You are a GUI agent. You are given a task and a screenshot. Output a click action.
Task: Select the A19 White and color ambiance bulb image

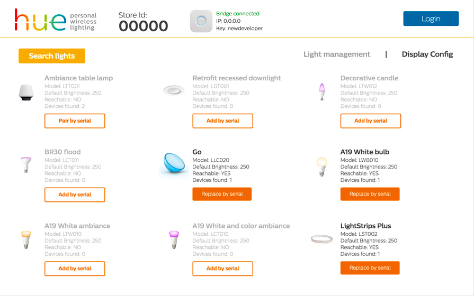pyautogui.click(x=174, y=239)
